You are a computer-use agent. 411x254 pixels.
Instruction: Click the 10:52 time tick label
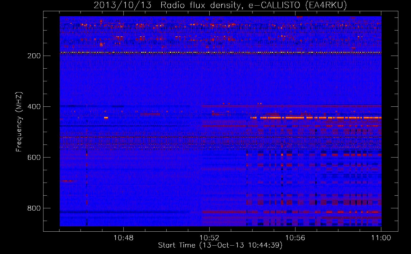pos(209,238)
